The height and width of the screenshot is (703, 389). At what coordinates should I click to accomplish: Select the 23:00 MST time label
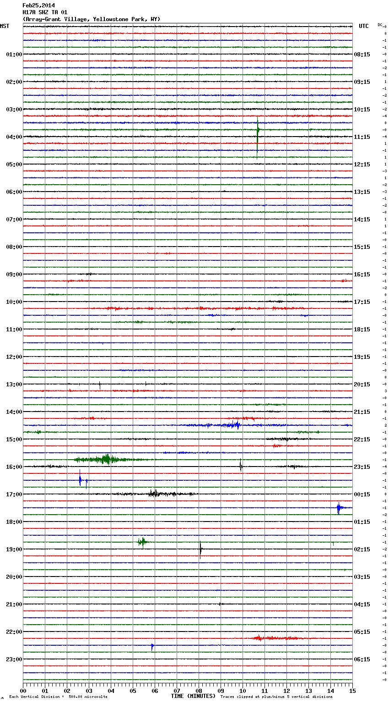(14, 659)
